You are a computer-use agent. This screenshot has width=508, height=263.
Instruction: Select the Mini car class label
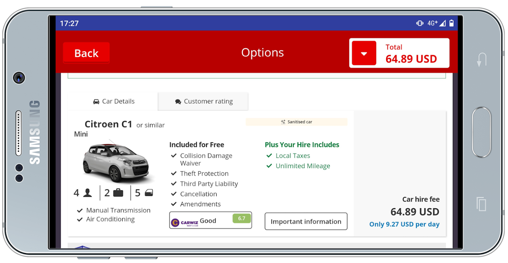point(81,134)
